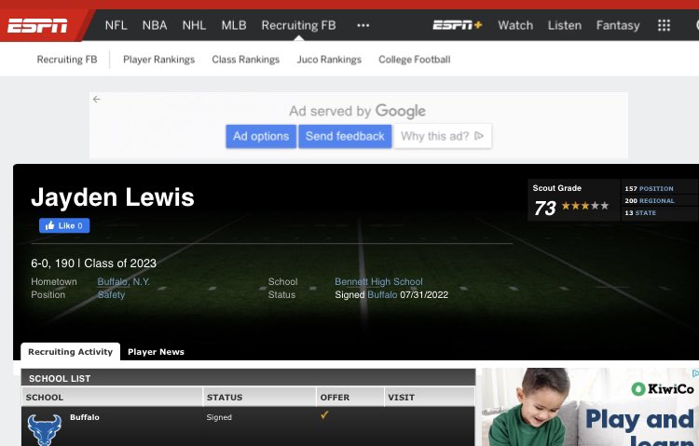Viewport: 699px width, 446px height.
Task: Open the Bennett High School link
Action: coord(378,281)
